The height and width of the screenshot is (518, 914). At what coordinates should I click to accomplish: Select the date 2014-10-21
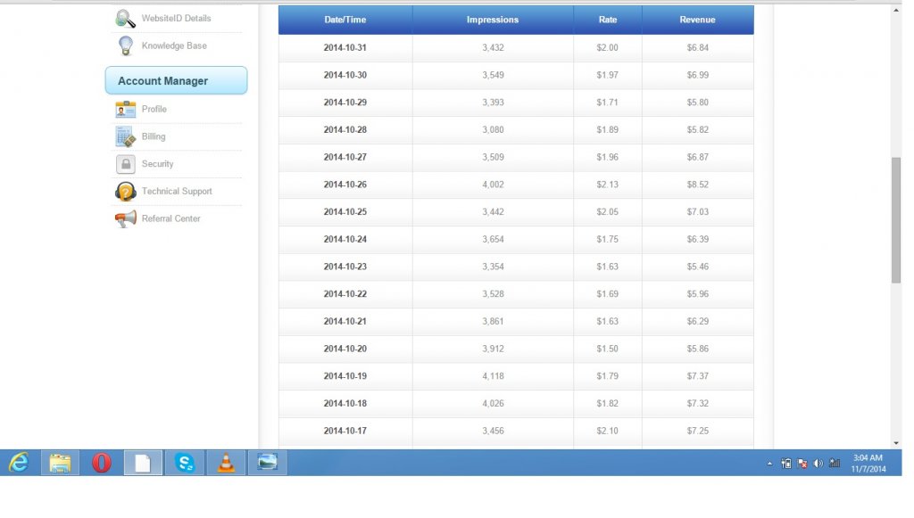coord(345,321)
